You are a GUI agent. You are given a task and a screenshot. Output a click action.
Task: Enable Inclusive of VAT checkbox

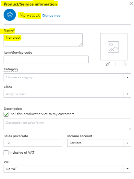pyautogui.click(x=6, y=153)
